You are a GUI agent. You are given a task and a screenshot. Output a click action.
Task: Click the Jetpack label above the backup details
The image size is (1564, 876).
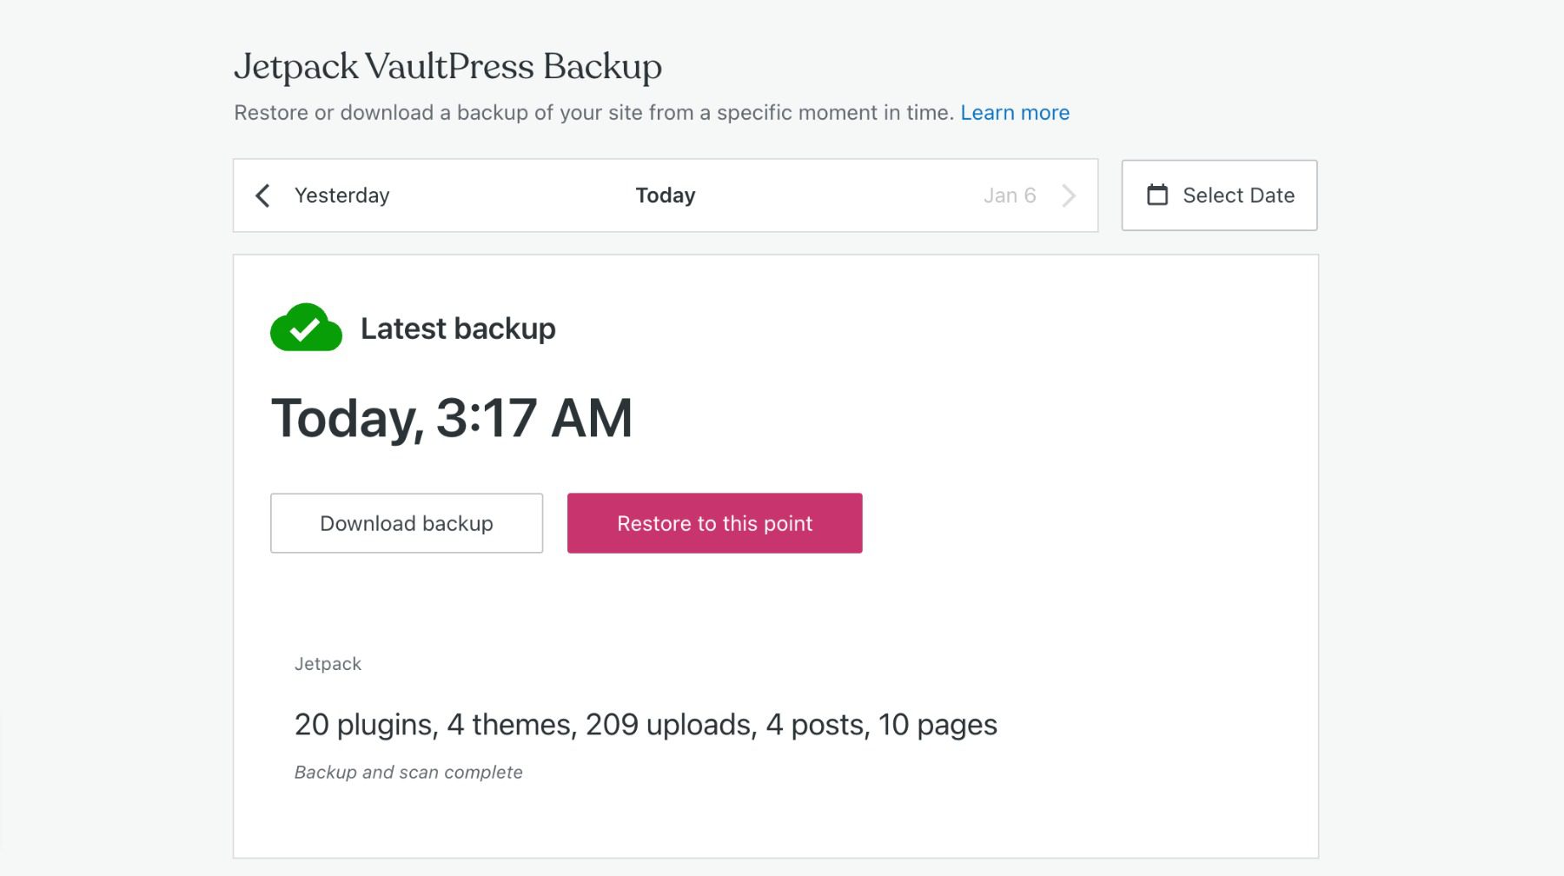(328, 663)
